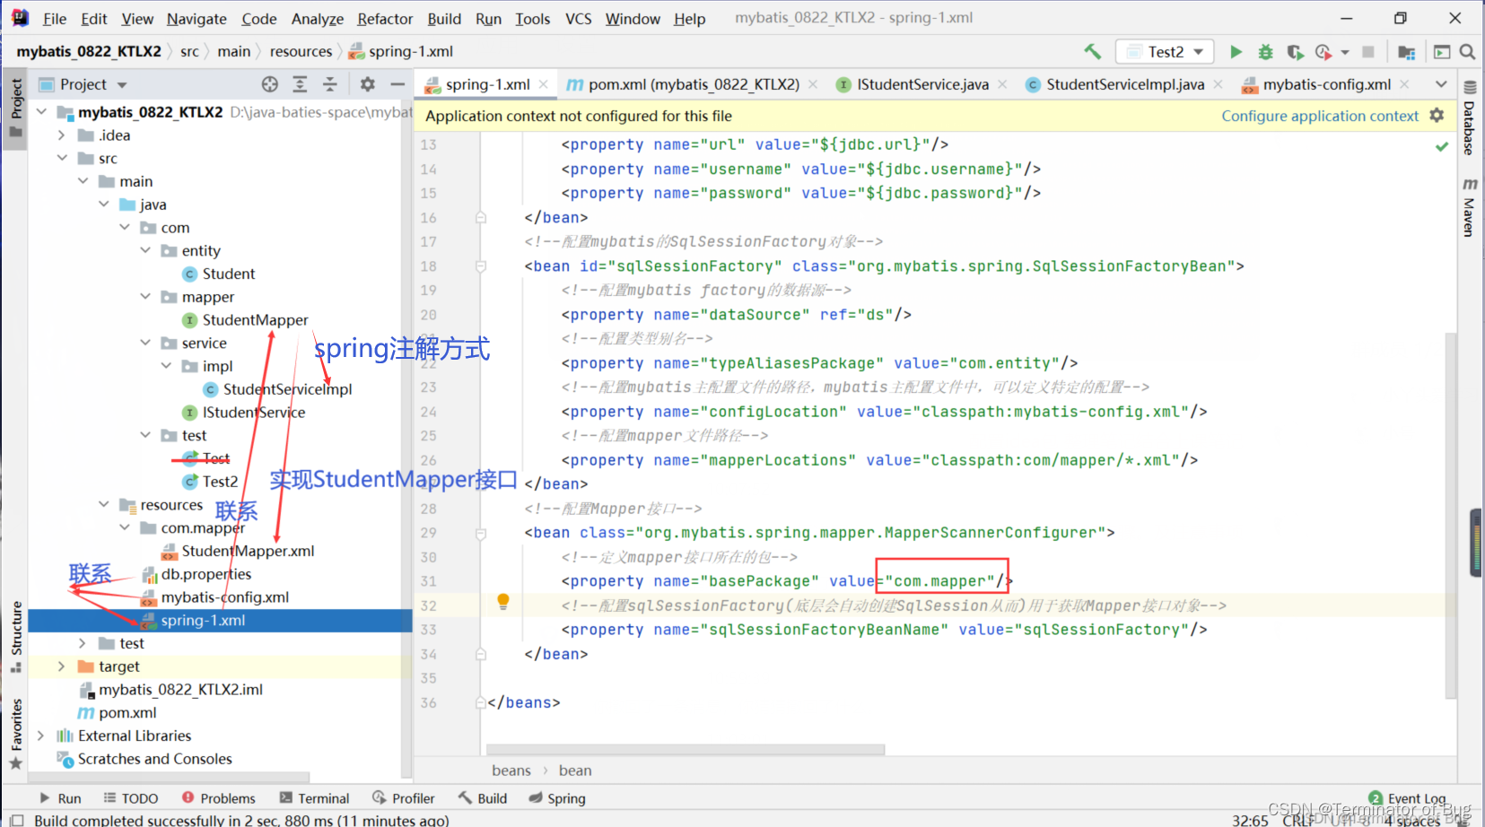Open the Run tool window button

click(x=60, y=798)
